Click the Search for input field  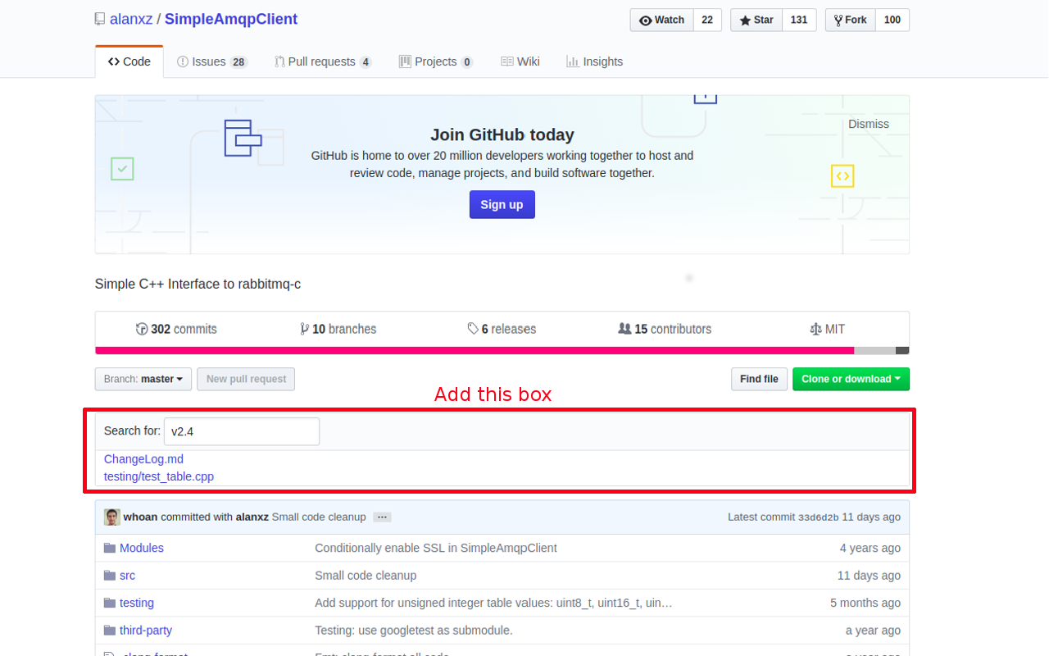[x=242, y=431]
